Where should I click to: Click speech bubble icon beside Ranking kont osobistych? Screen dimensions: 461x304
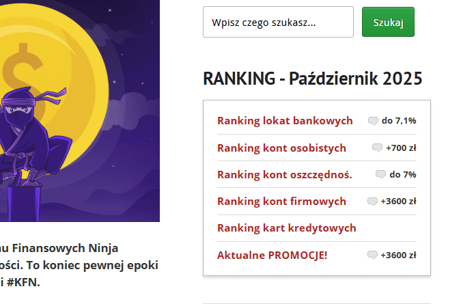[x=377, y=148]
